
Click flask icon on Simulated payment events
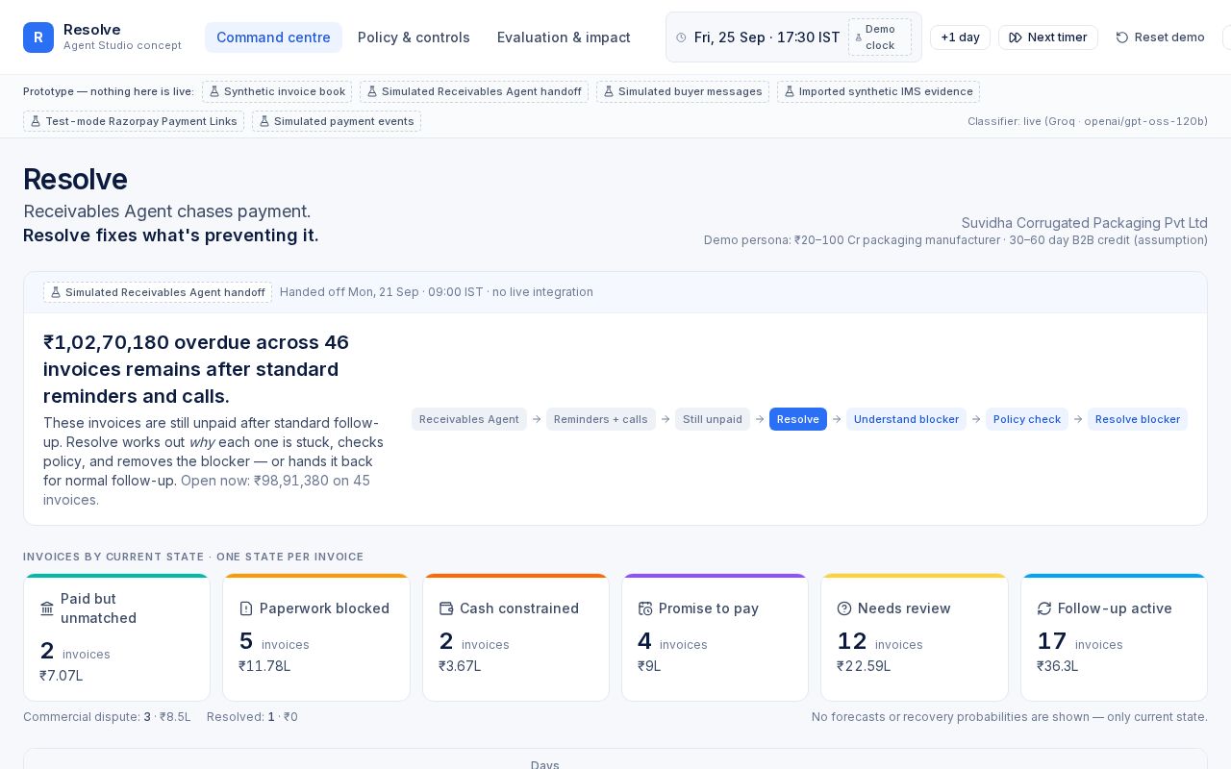[264, 121]
